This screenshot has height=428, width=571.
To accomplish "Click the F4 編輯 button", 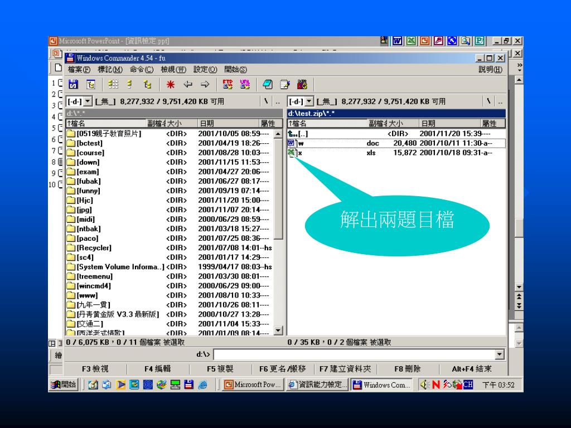I will (x=158, y=369).
